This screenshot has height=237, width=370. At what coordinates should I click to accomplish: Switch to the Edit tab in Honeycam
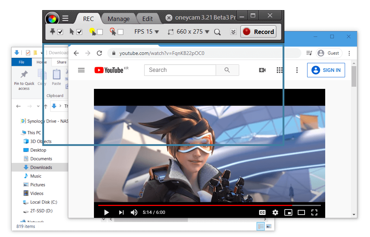coord(148,19)
